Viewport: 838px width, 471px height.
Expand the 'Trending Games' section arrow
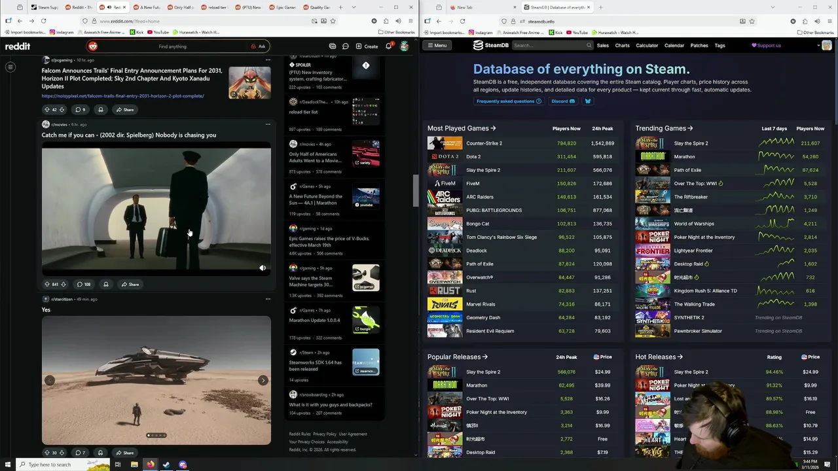pos(690,128)
